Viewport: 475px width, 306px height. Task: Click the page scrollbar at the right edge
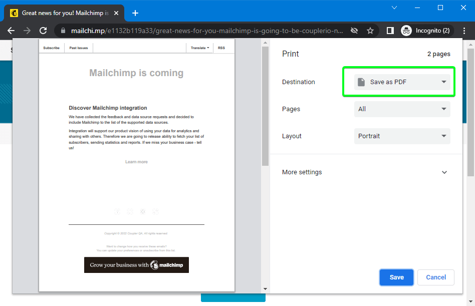(470, 112)
